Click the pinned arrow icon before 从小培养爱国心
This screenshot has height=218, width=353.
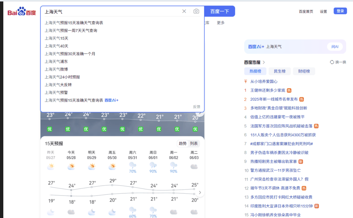(x=246, y=81)
